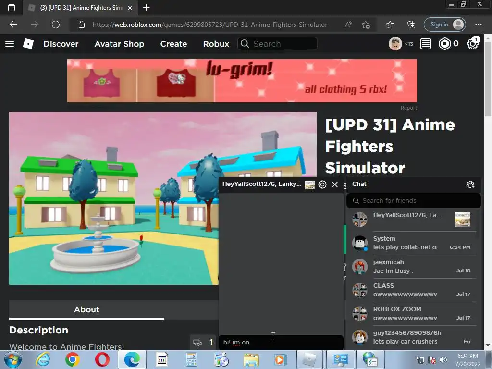Screen dimensions: 492x369
Task: Open the file explorer taskbar folder
Action: coord(251,360)
